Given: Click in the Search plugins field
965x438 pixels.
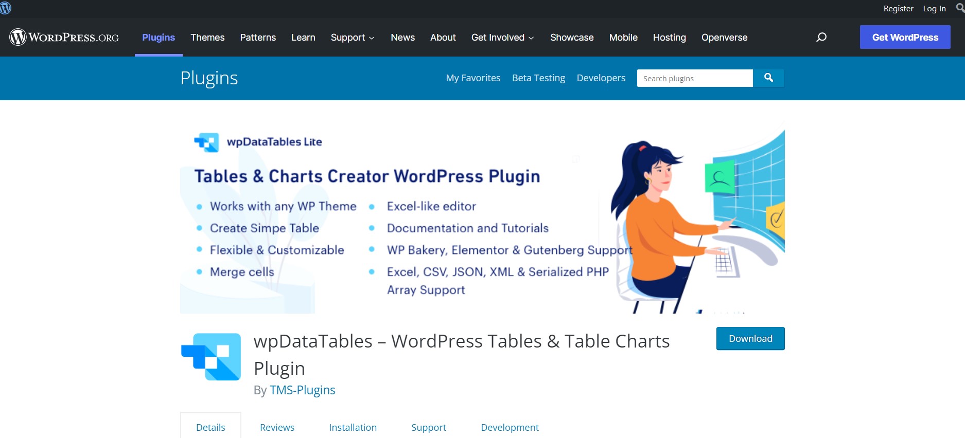Looking at the screenshot, I should click(x=694, y=78).
